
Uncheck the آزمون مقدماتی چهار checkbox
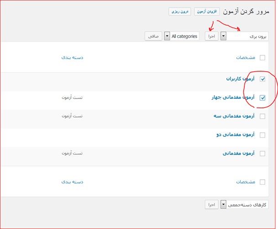click(x=262, y=97)
